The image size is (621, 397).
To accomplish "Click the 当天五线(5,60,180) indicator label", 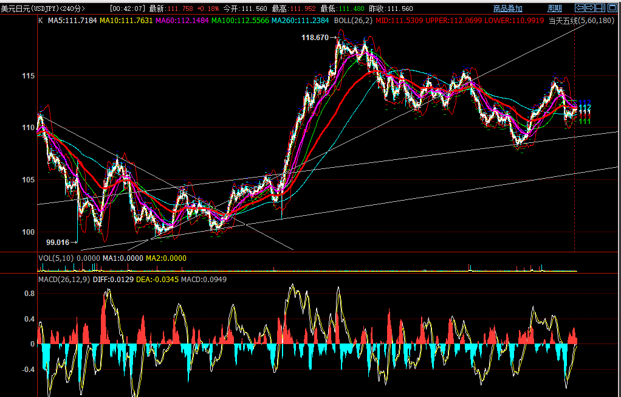I will [581, 21].
